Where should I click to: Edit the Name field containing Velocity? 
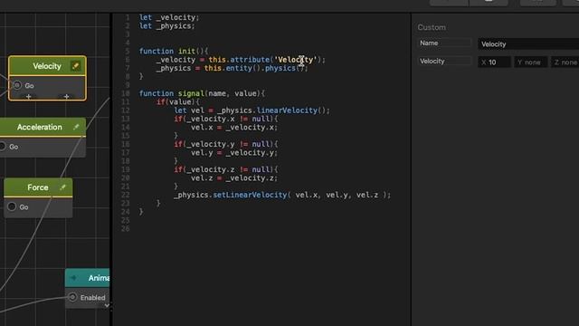point(528,44)
